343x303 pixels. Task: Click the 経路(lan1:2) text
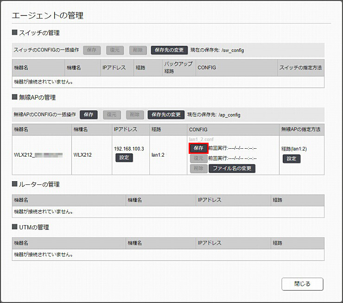(x=294, y=149)
